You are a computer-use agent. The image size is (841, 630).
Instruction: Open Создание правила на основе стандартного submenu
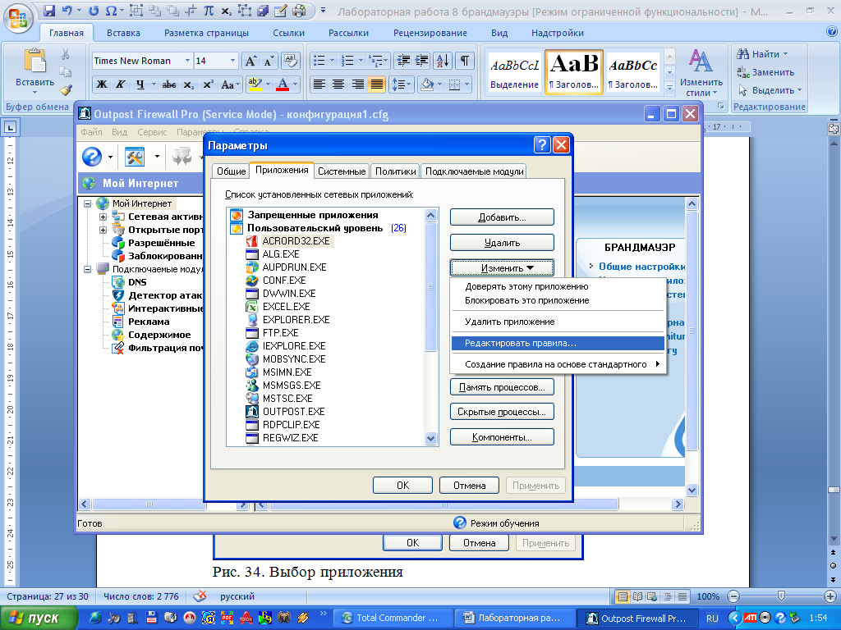pos(558,364)
